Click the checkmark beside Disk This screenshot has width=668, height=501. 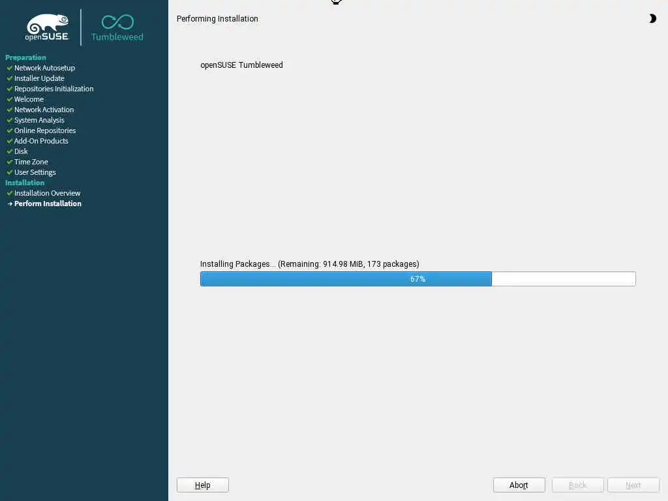pos(9,151)
